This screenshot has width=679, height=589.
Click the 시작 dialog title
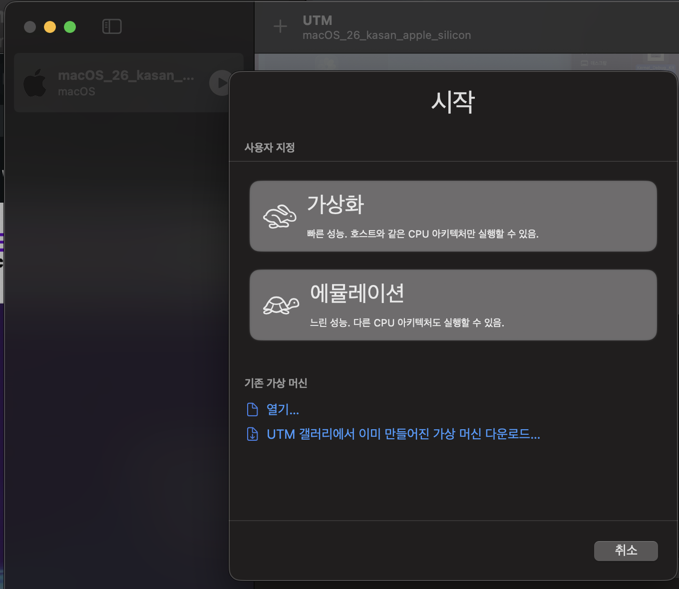453,102
